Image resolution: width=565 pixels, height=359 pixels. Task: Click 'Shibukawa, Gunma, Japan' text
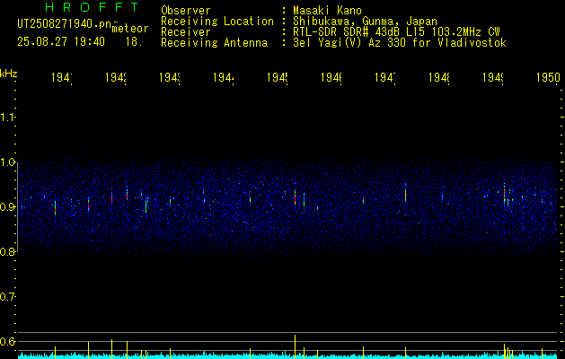(365, 22)
